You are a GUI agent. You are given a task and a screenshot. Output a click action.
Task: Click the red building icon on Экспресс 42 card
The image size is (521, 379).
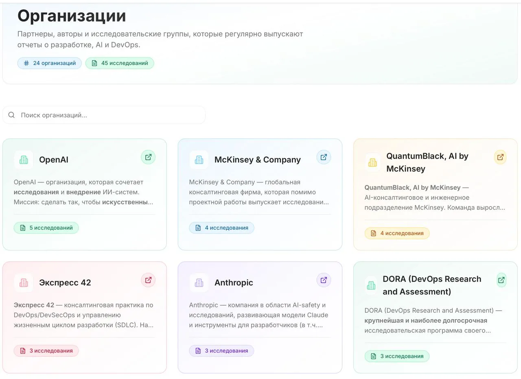tap(24, 283)
